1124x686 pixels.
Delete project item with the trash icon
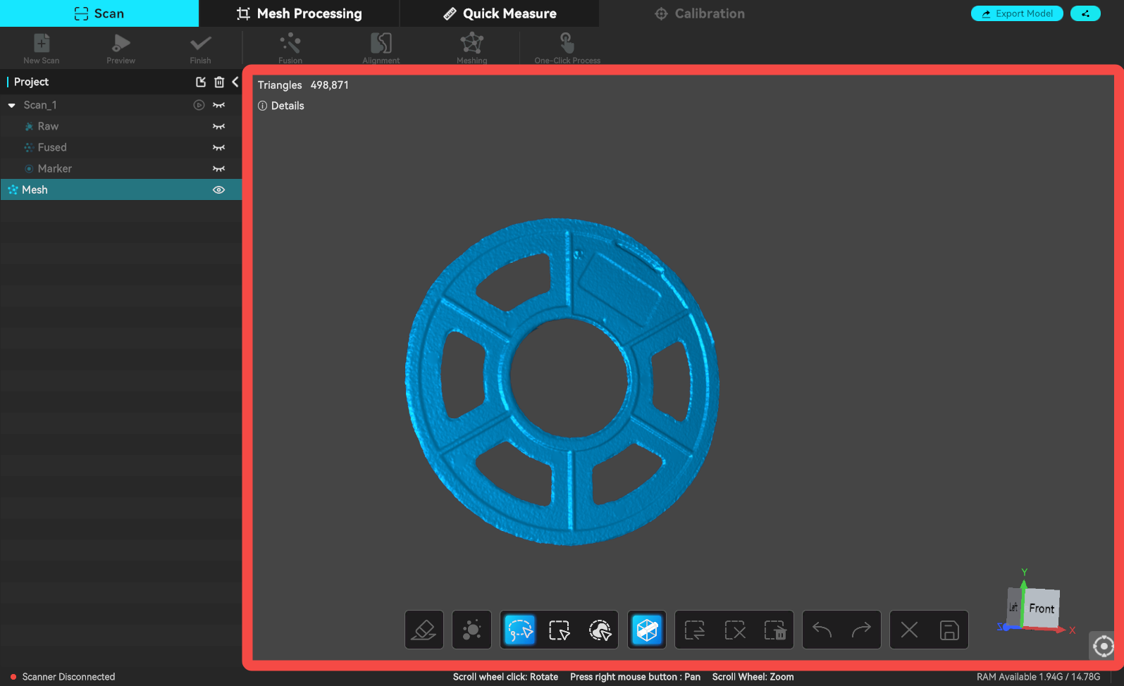[x=219, y=82]
